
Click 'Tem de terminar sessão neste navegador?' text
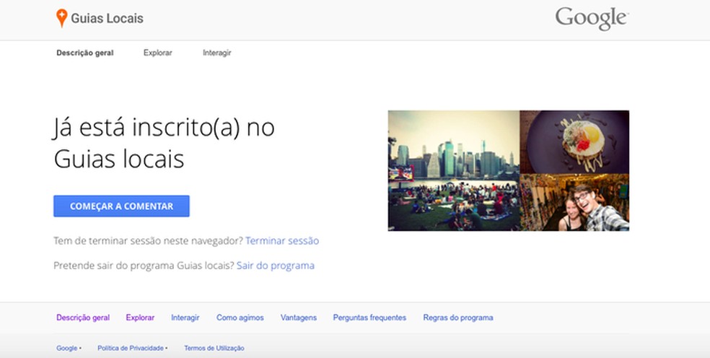(149, 240)
